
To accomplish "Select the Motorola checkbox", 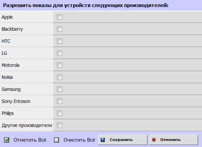I will click(60, 65).
